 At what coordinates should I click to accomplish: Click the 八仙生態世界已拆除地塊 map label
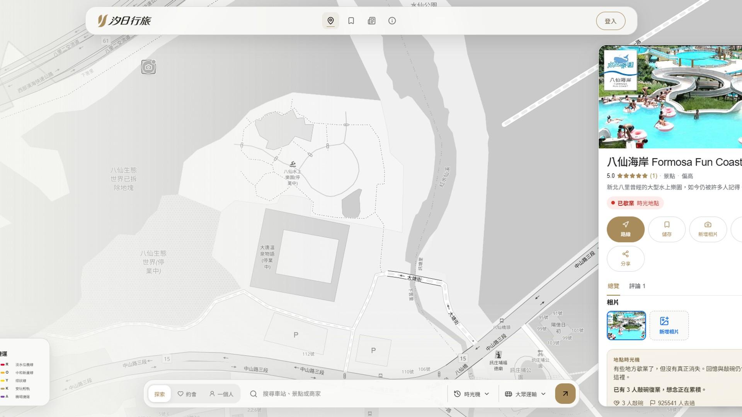[x=124, y=179]
